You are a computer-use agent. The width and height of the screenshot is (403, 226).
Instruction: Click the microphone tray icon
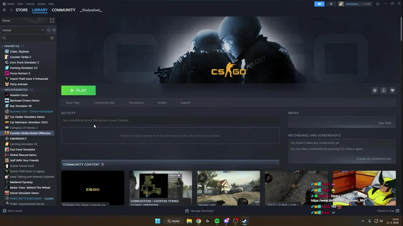(370, 221)
